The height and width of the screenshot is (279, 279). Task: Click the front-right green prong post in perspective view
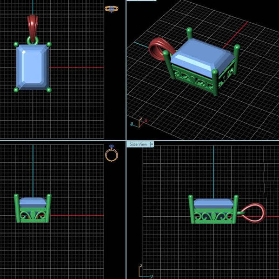pos(215,83)
